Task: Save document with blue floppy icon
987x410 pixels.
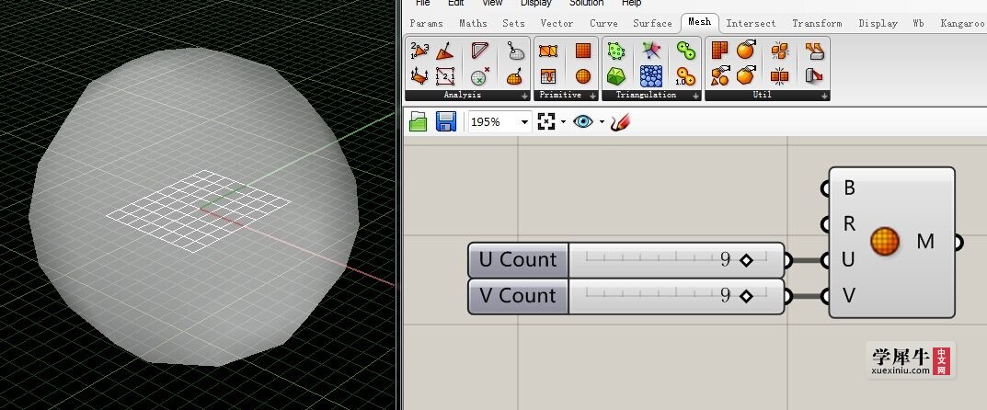Action: click(x=446, y=121)
